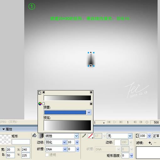Open the 正常 blend mode dropdown

(156, 136)
